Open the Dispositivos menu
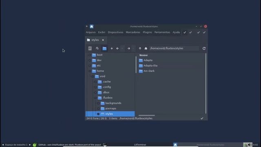This screenshot has height=147, width=261. [115, 32]
